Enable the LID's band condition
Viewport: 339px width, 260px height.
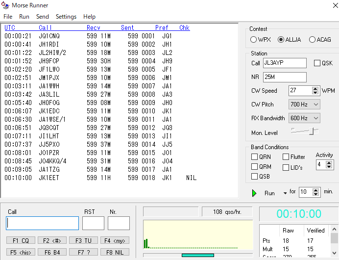pos(286,167)
